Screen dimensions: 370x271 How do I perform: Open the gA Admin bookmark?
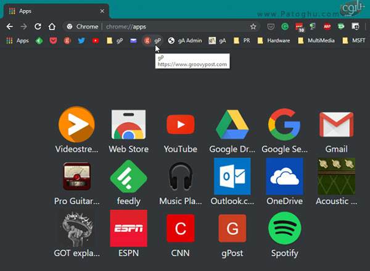[185, 41]
